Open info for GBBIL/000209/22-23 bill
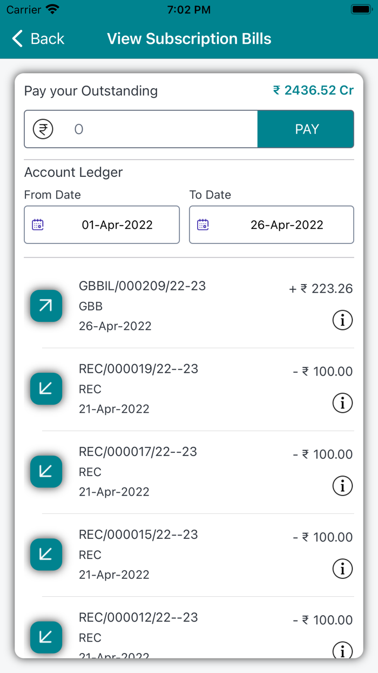The image size is (378, 673). pos(342,320)
